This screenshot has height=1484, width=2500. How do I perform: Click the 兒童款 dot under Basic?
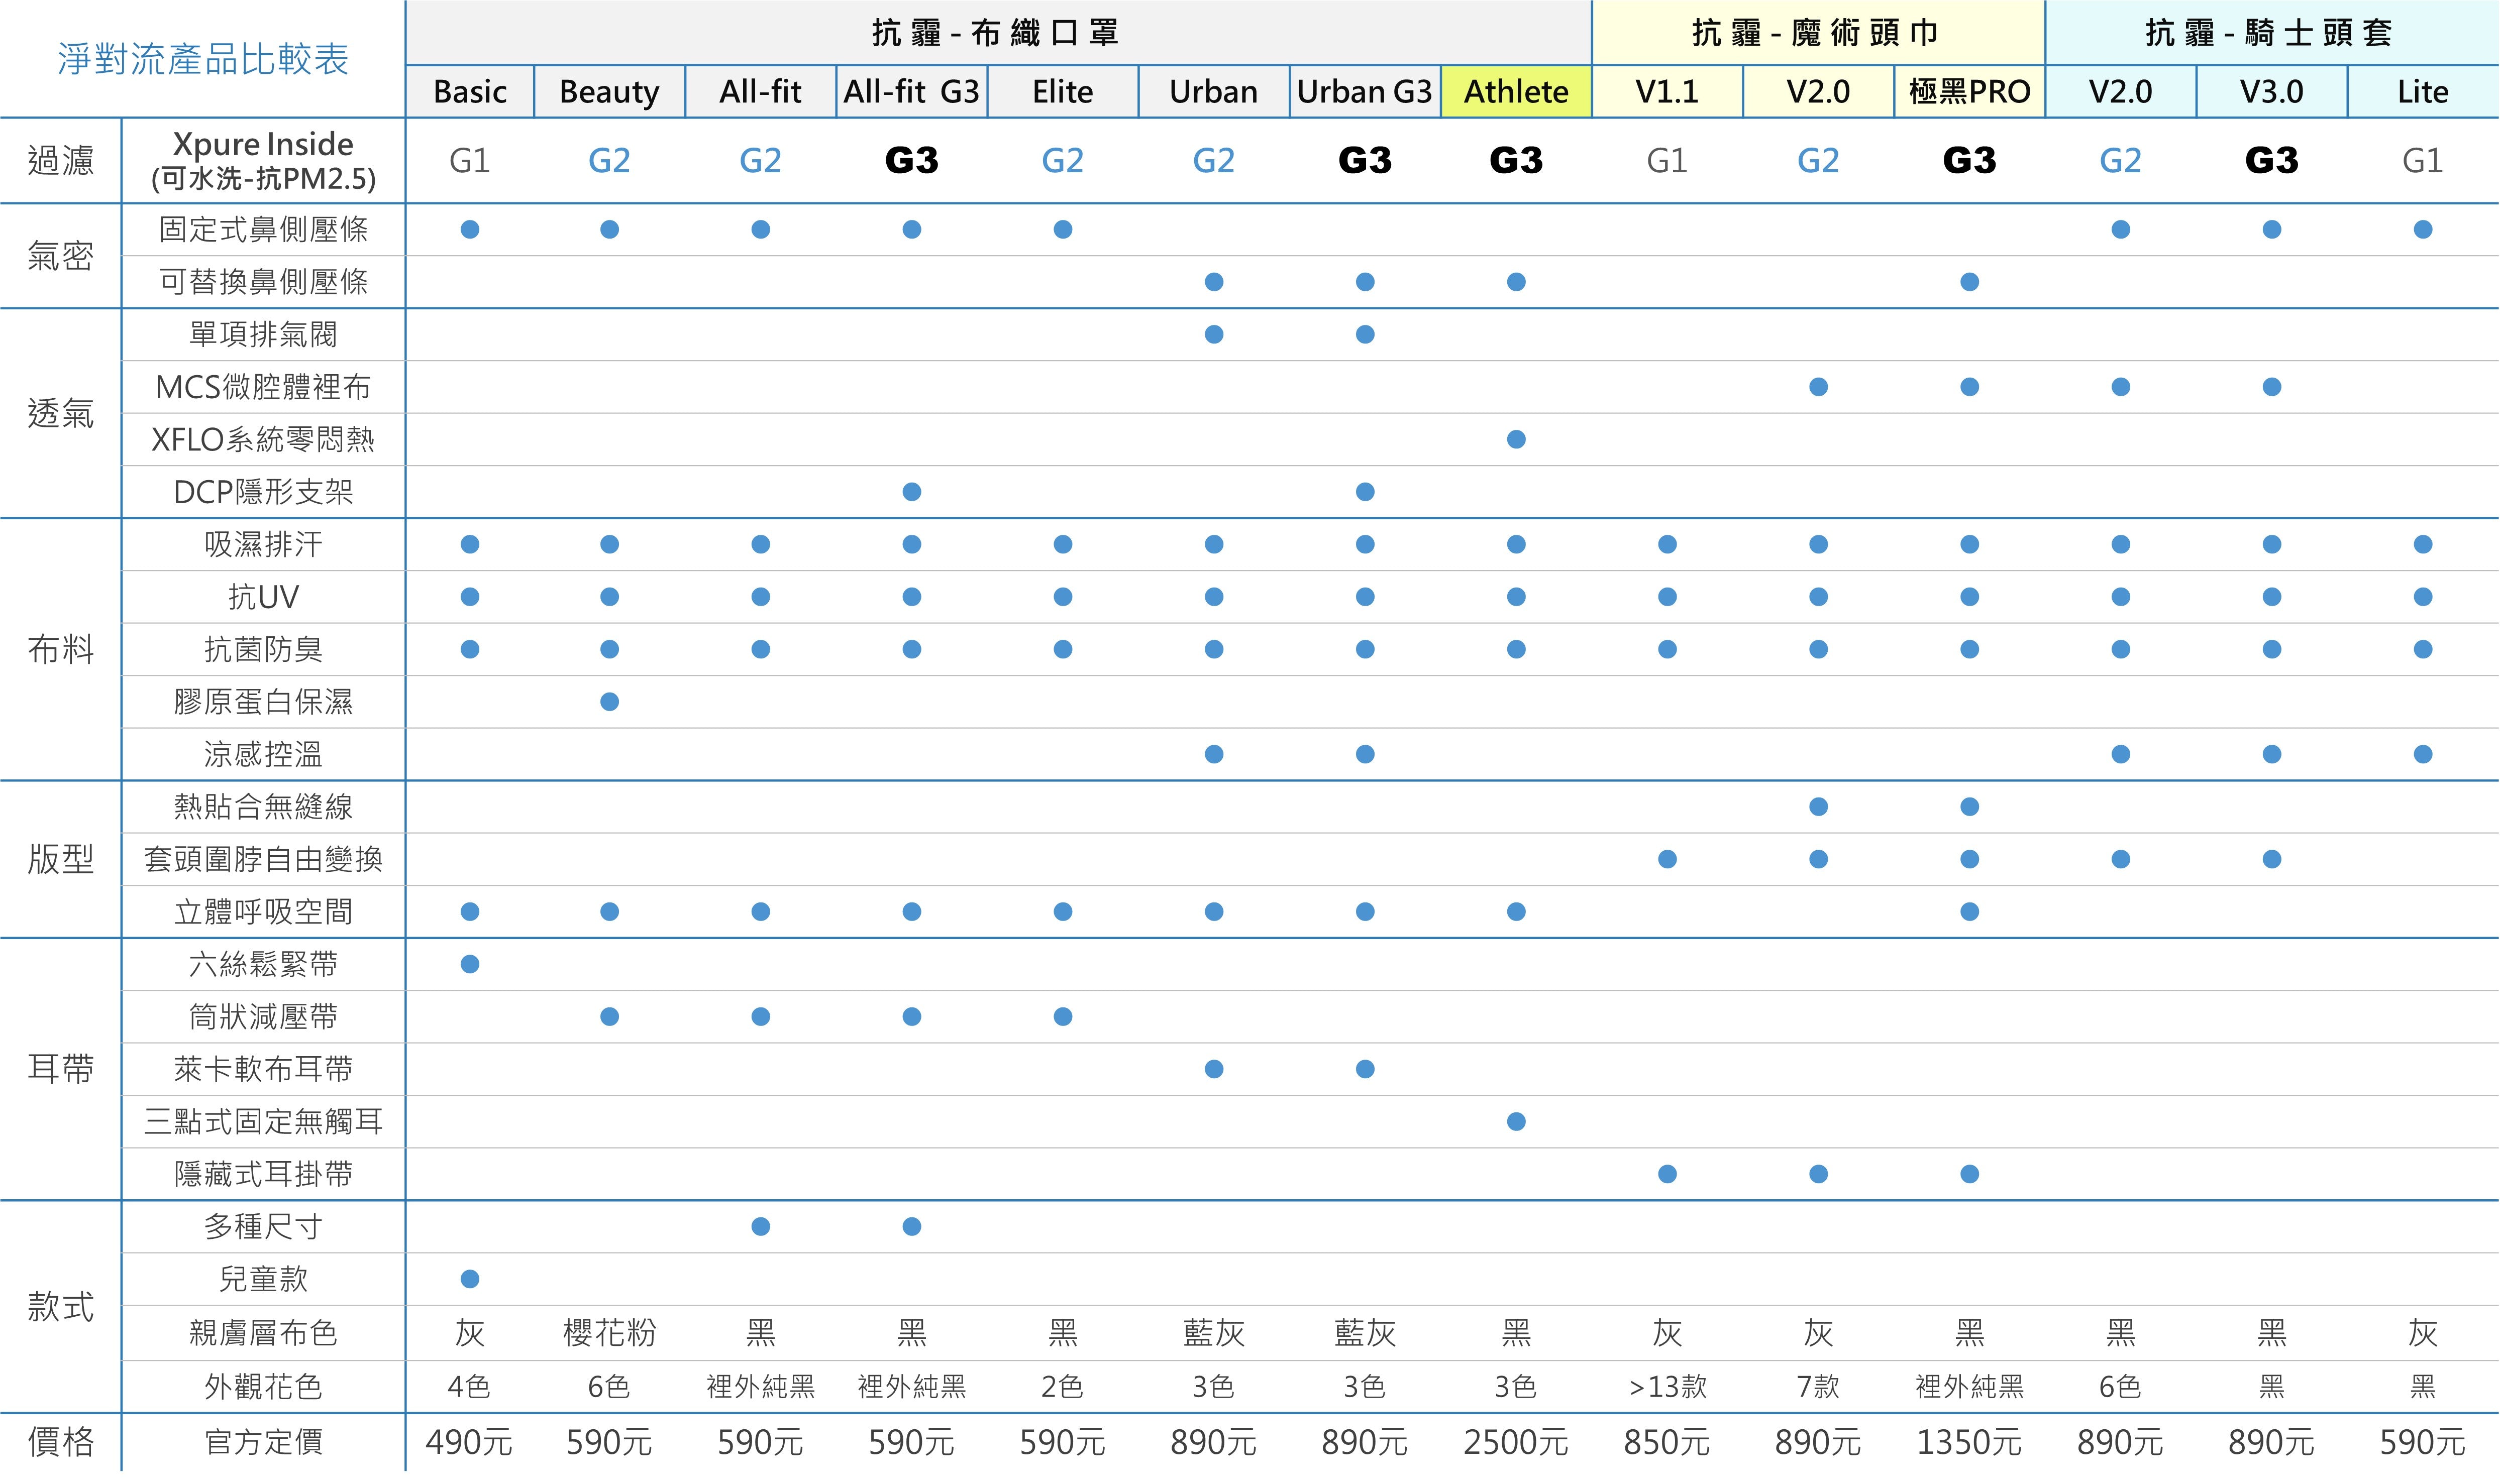click(x=470, y=1279)
